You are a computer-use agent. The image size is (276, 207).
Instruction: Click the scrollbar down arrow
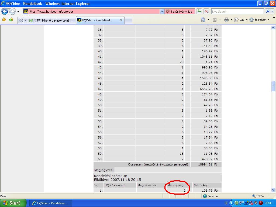coord(273,190)
